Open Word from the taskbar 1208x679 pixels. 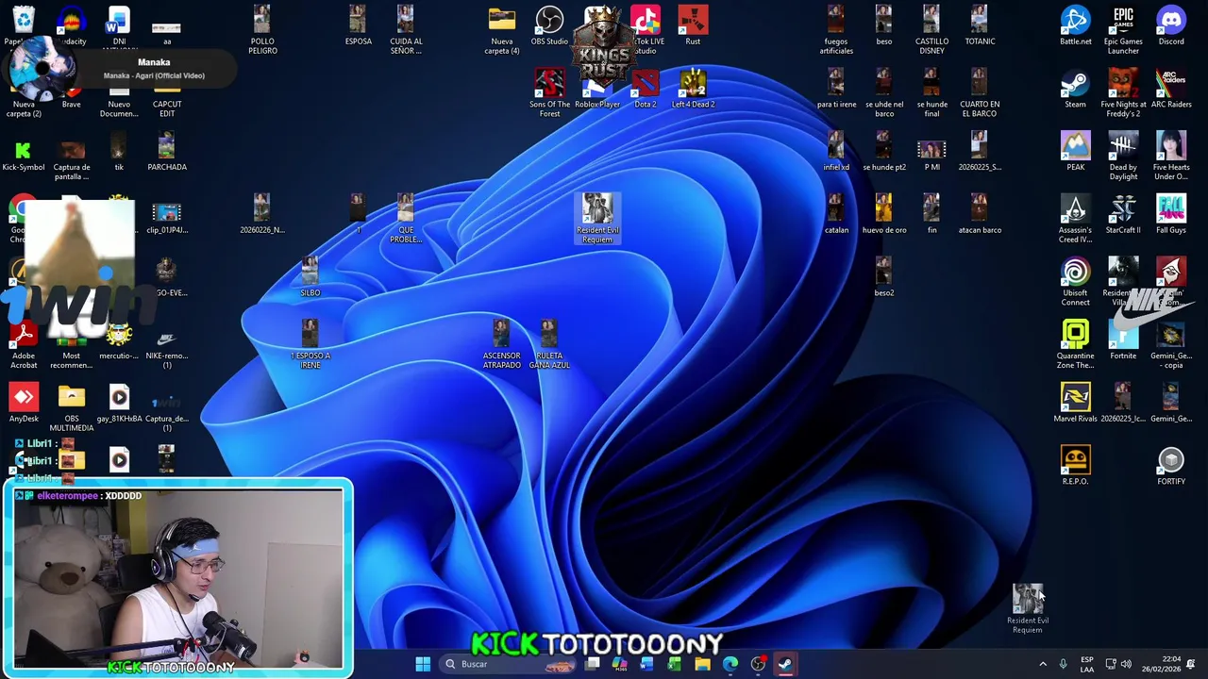[x=646, y=664]
